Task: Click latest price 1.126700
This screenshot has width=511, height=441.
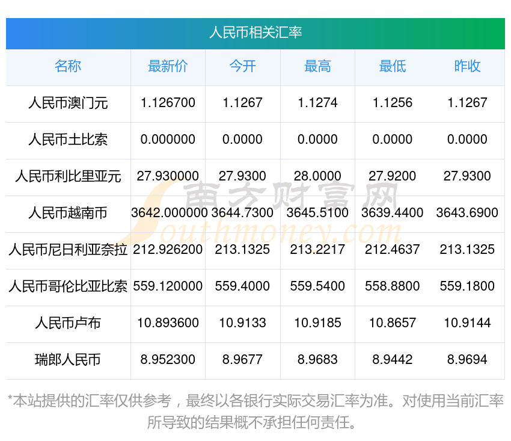Action: [x=168, y=103]
